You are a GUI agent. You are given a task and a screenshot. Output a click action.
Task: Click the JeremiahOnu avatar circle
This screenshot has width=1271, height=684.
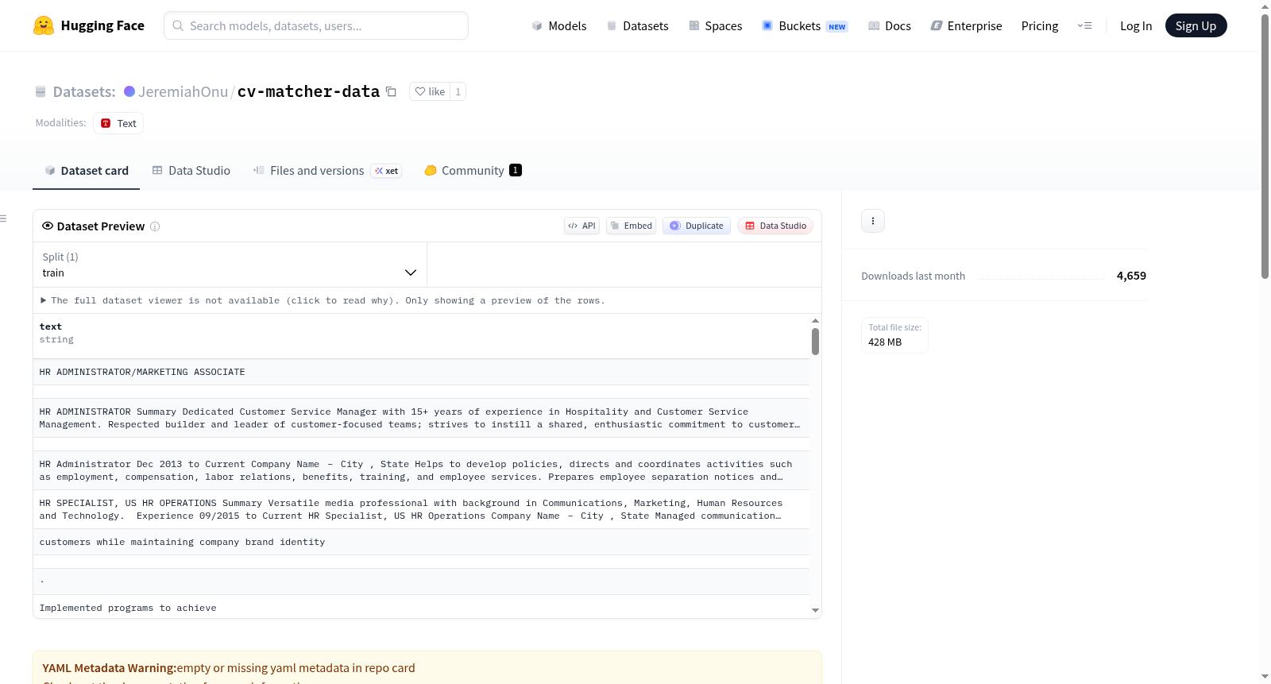pyautogui.click(x=129, y=91)
